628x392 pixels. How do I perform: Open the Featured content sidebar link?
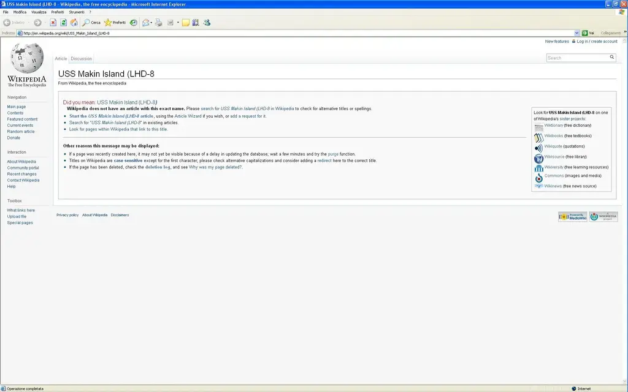pos(22,119)
